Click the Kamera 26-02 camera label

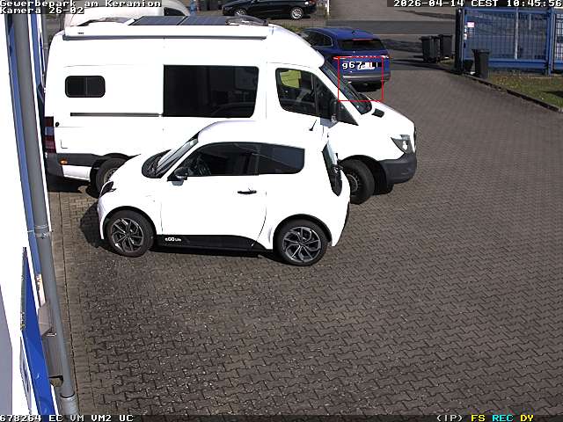42,11
